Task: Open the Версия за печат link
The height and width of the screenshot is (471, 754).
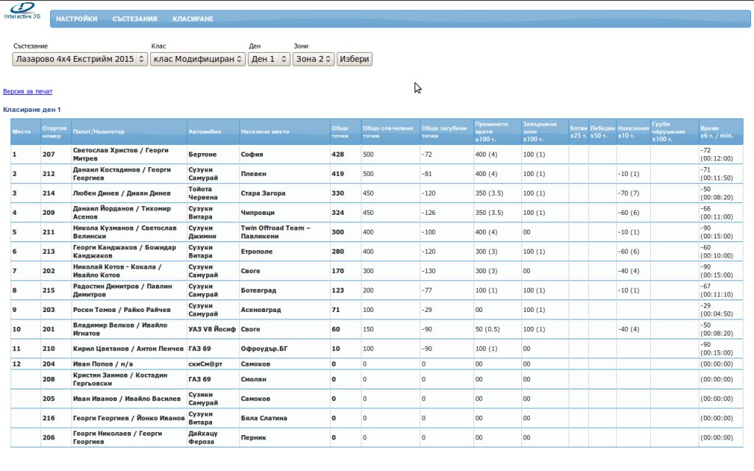Action: pos(28,91)
